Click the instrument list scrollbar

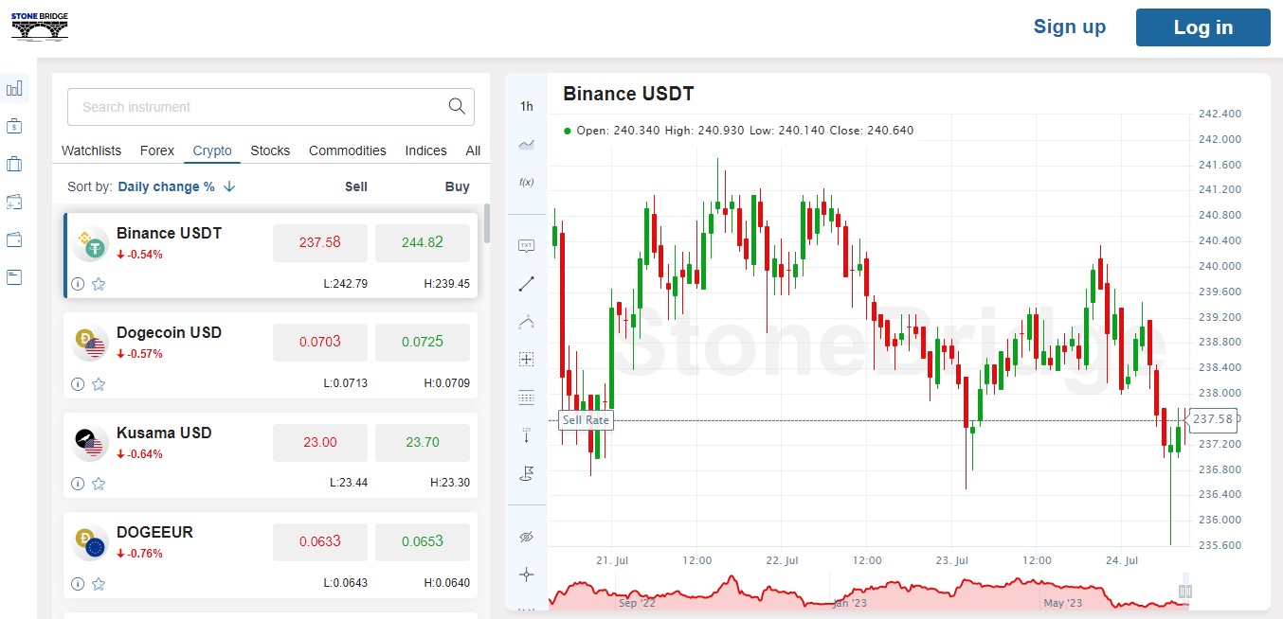click(487, 223)
